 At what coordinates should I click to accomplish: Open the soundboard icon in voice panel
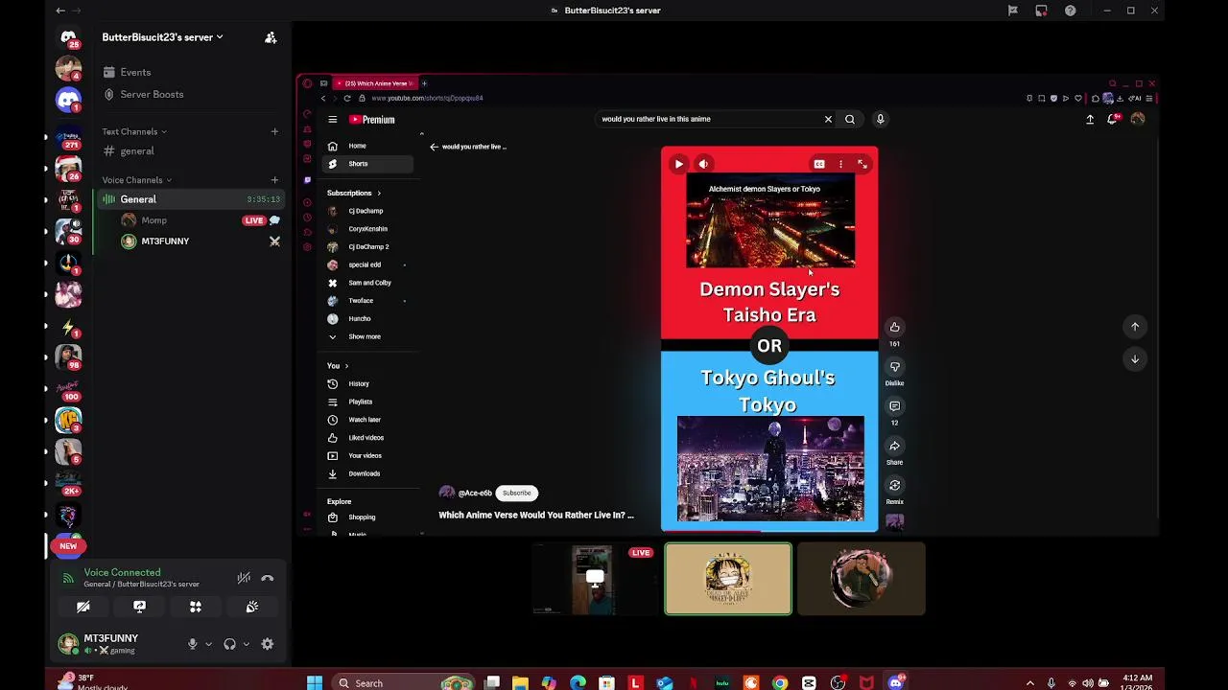point(251,607)
